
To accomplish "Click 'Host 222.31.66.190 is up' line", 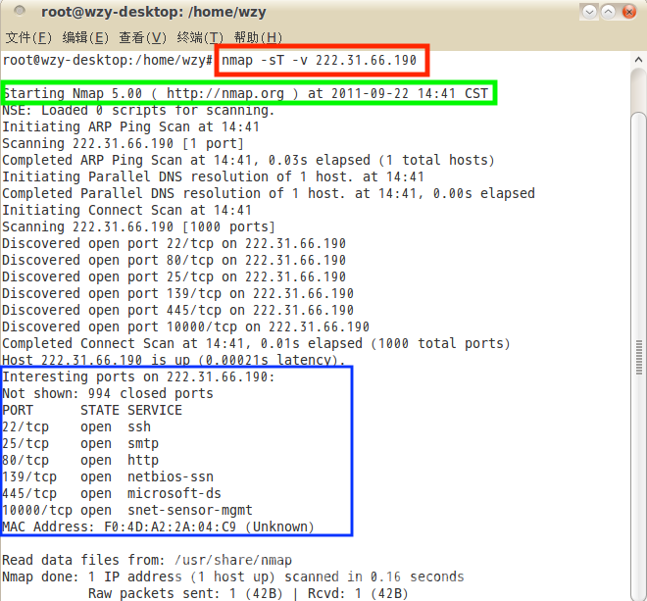I will pyautogui.click(x=174, y=360).
